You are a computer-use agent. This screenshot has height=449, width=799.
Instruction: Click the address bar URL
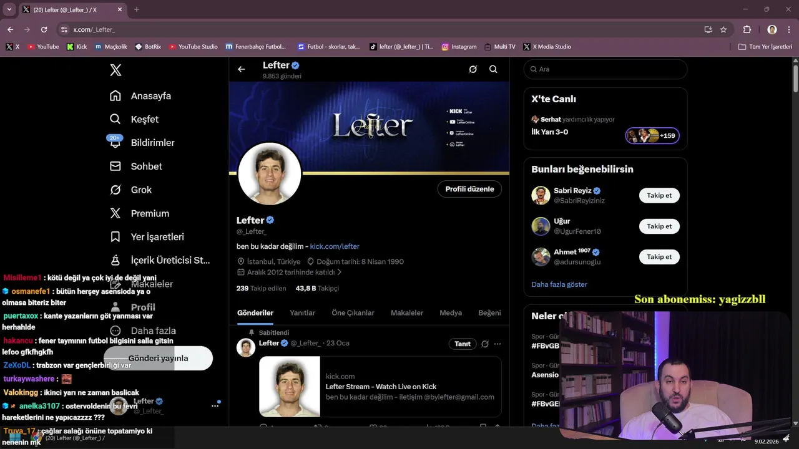click(94, 29)
